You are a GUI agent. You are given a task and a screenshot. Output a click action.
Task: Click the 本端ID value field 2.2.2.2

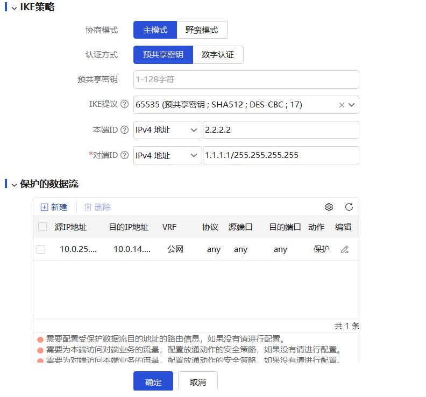pos(281,130)
